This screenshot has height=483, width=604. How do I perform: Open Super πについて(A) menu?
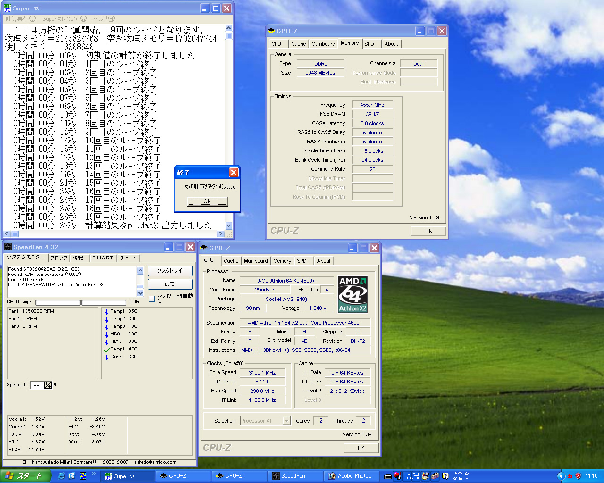[x=65, y=19]
